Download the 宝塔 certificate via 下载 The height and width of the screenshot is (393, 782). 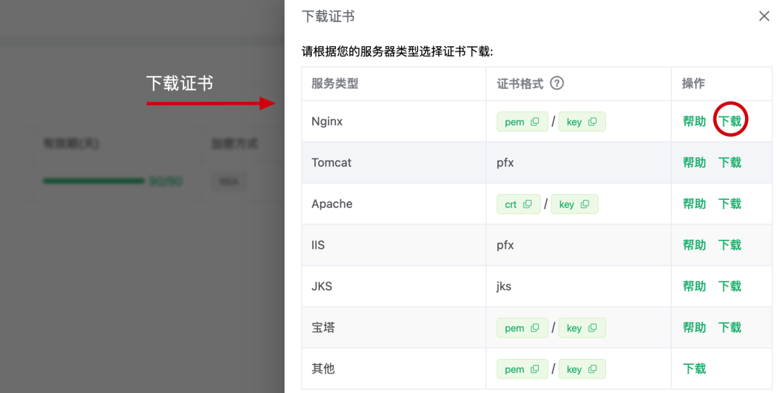click(x=730, y=328)
